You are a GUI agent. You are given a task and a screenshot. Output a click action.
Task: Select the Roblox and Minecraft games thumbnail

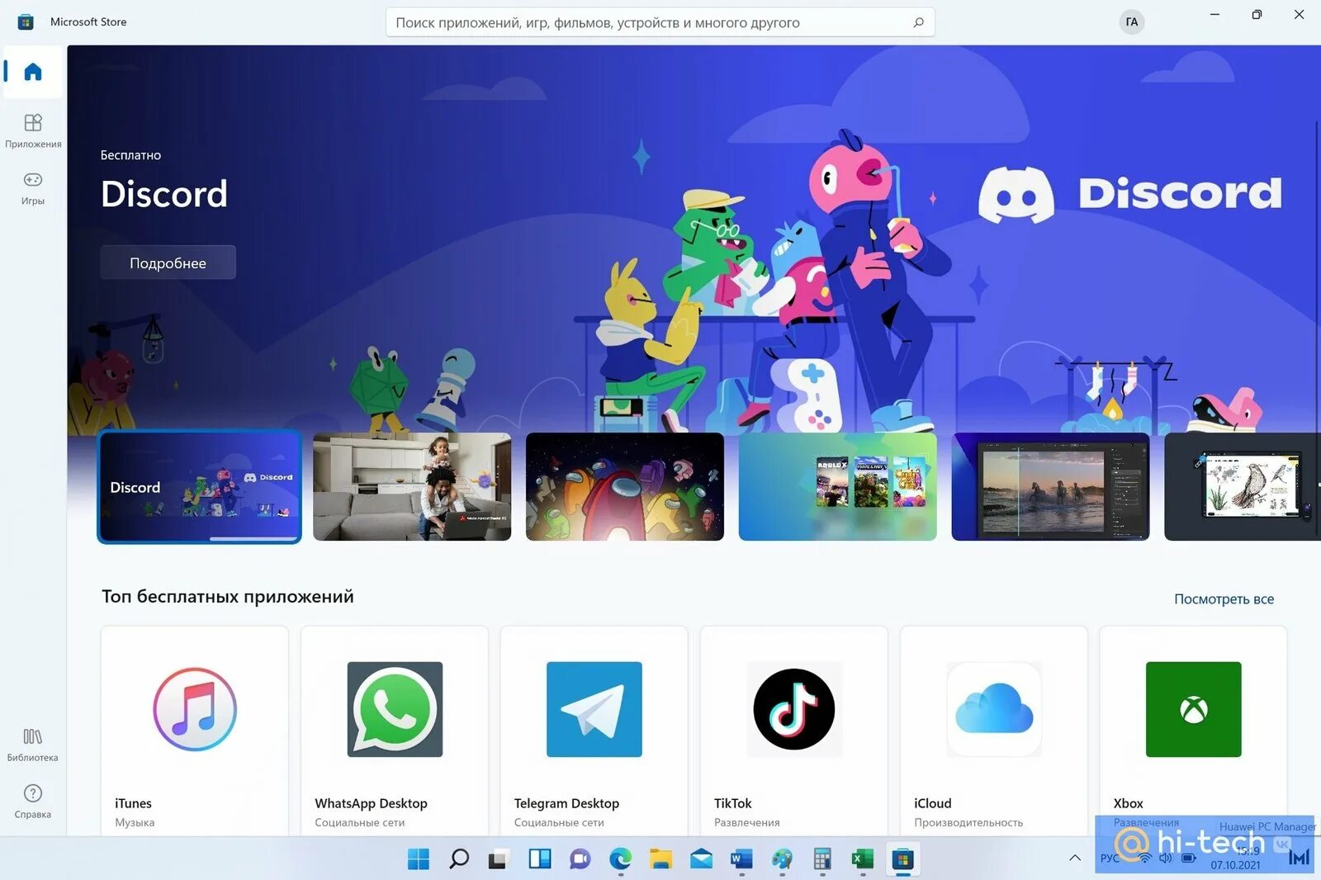[838, 487]
